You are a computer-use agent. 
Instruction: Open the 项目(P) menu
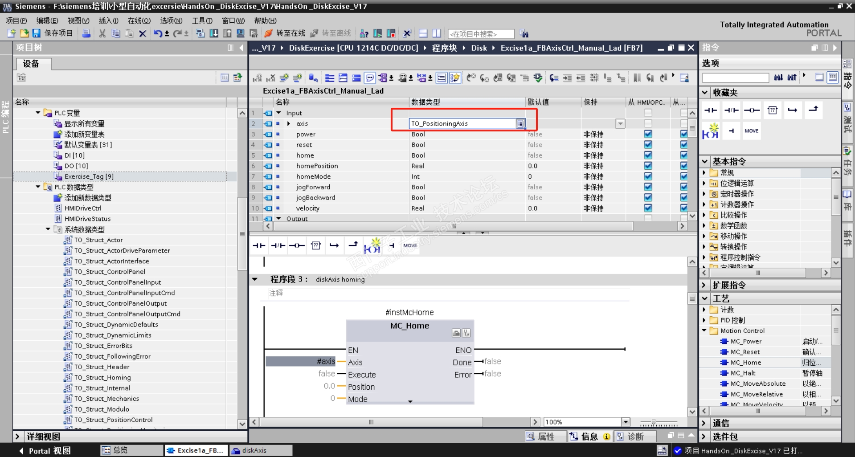[16, 20]
